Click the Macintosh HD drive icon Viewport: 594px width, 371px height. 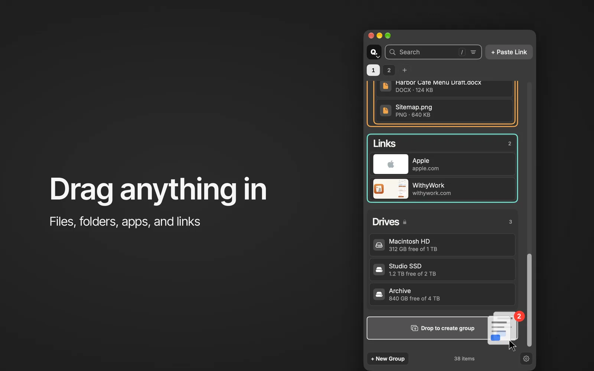pos(379,245)
